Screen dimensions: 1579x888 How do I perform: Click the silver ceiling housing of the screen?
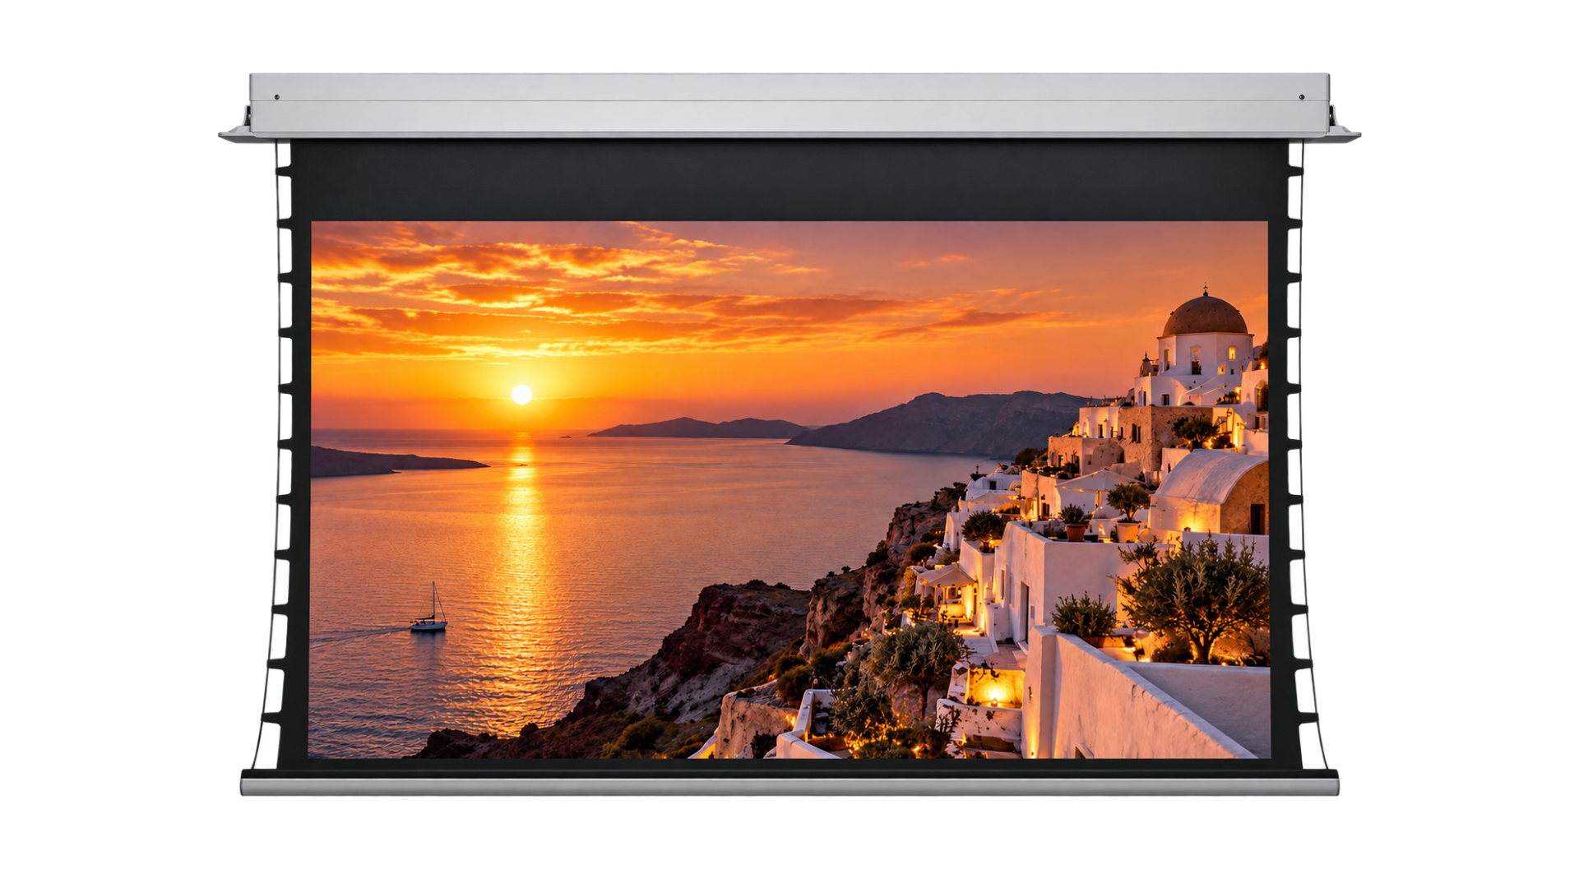click(789, 107)
